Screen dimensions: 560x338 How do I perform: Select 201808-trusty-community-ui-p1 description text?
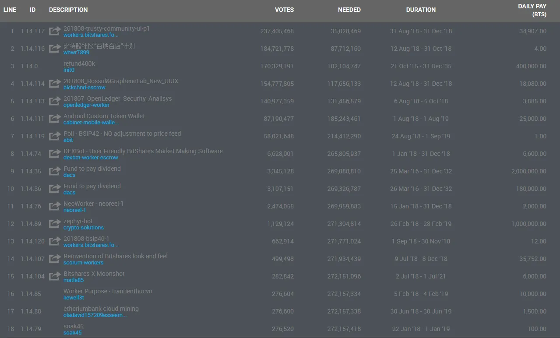(106, 28)
